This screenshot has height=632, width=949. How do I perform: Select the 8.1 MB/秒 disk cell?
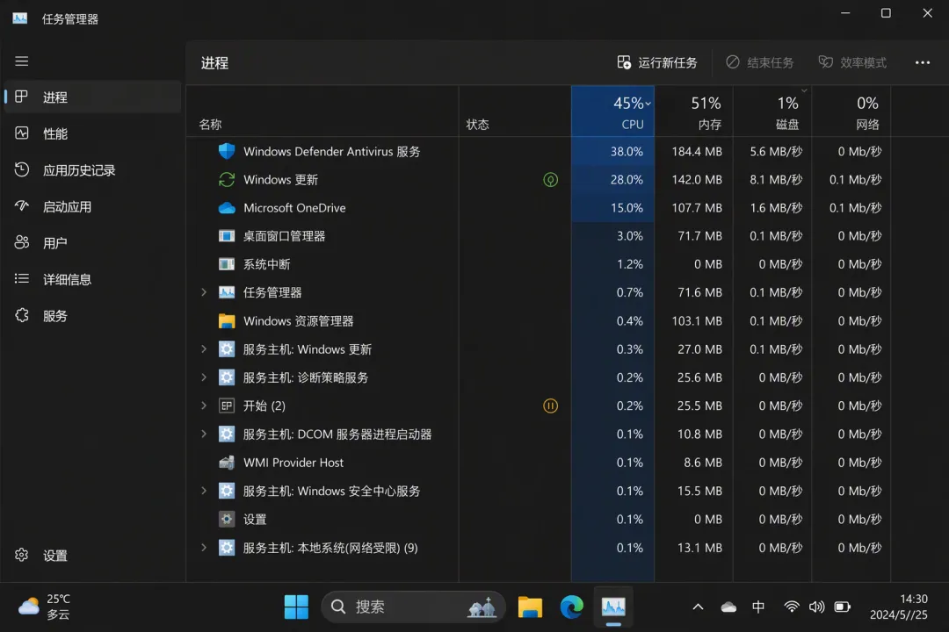(x=773, y=180)
